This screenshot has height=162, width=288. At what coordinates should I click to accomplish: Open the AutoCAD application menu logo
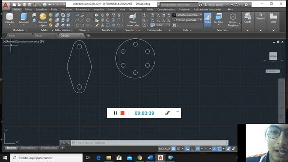coord(6,5)
